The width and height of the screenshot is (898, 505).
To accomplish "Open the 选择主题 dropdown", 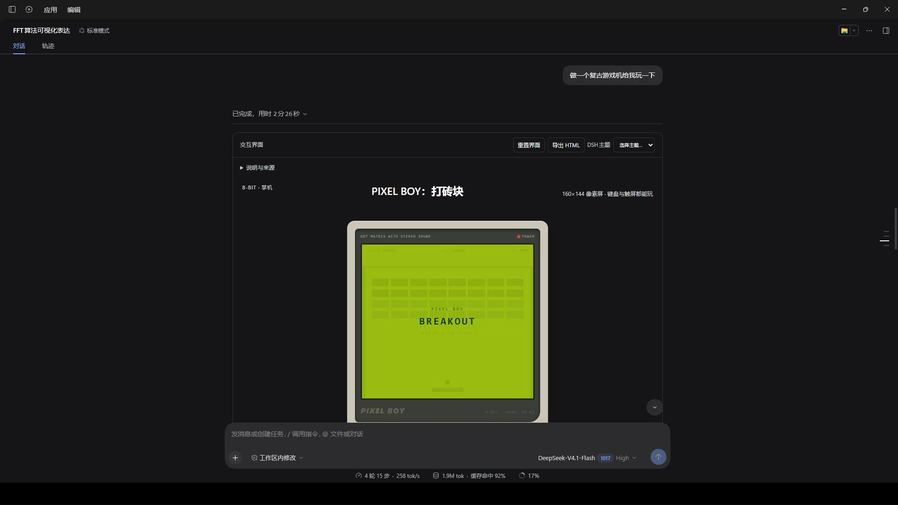I will pyautogui.click(x=634, y=145).
